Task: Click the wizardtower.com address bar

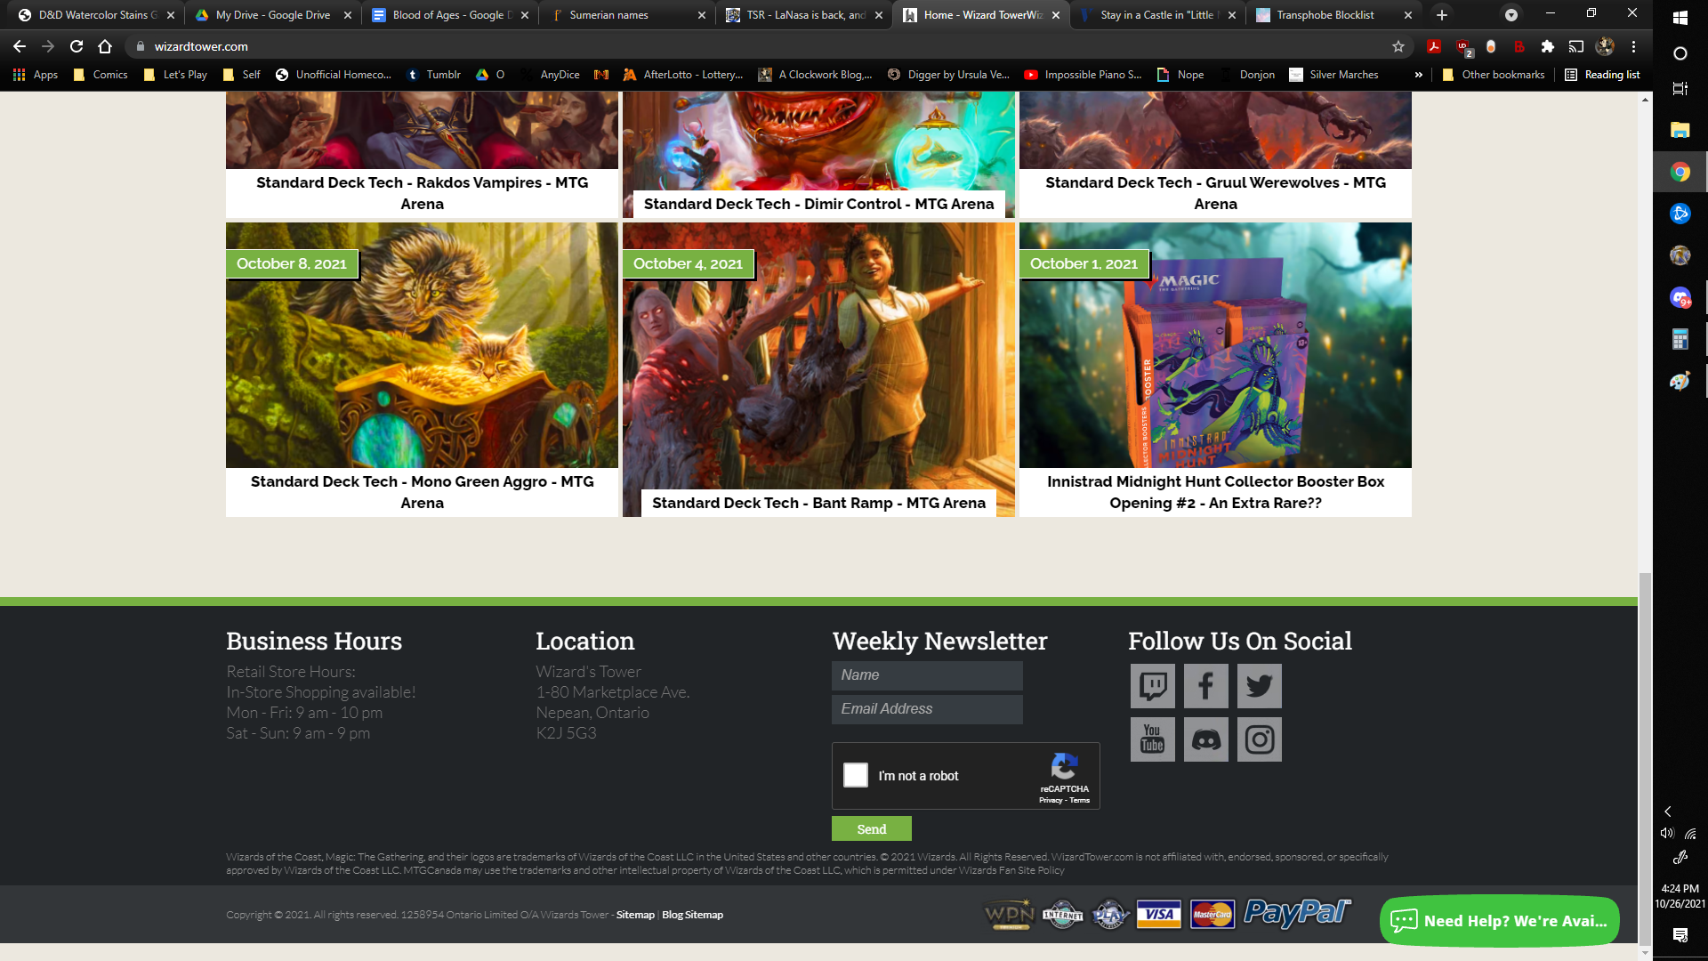Action: (x=765, y=46)
